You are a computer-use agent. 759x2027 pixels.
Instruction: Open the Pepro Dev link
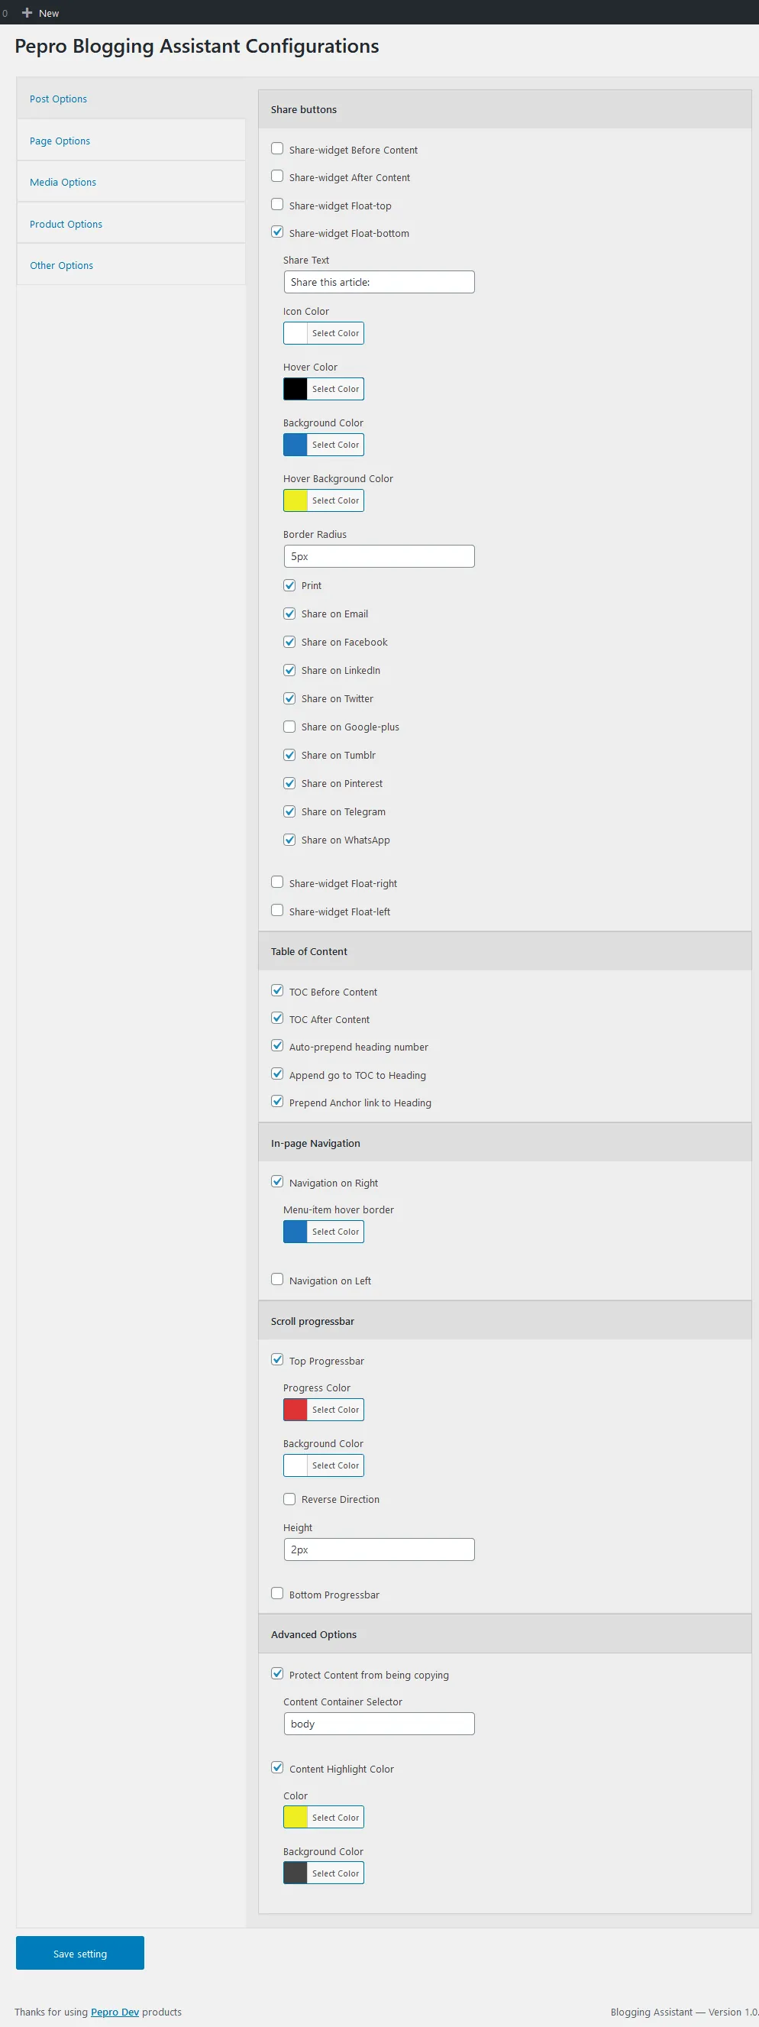[115, 2012]
